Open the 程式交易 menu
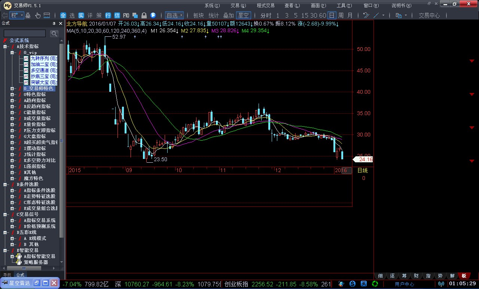 [265, 5]
